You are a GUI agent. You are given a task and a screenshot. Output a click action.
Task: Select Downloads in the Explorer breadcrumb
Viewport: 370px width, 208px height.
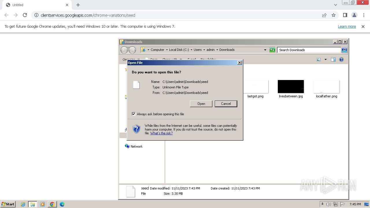coord(227,50)
